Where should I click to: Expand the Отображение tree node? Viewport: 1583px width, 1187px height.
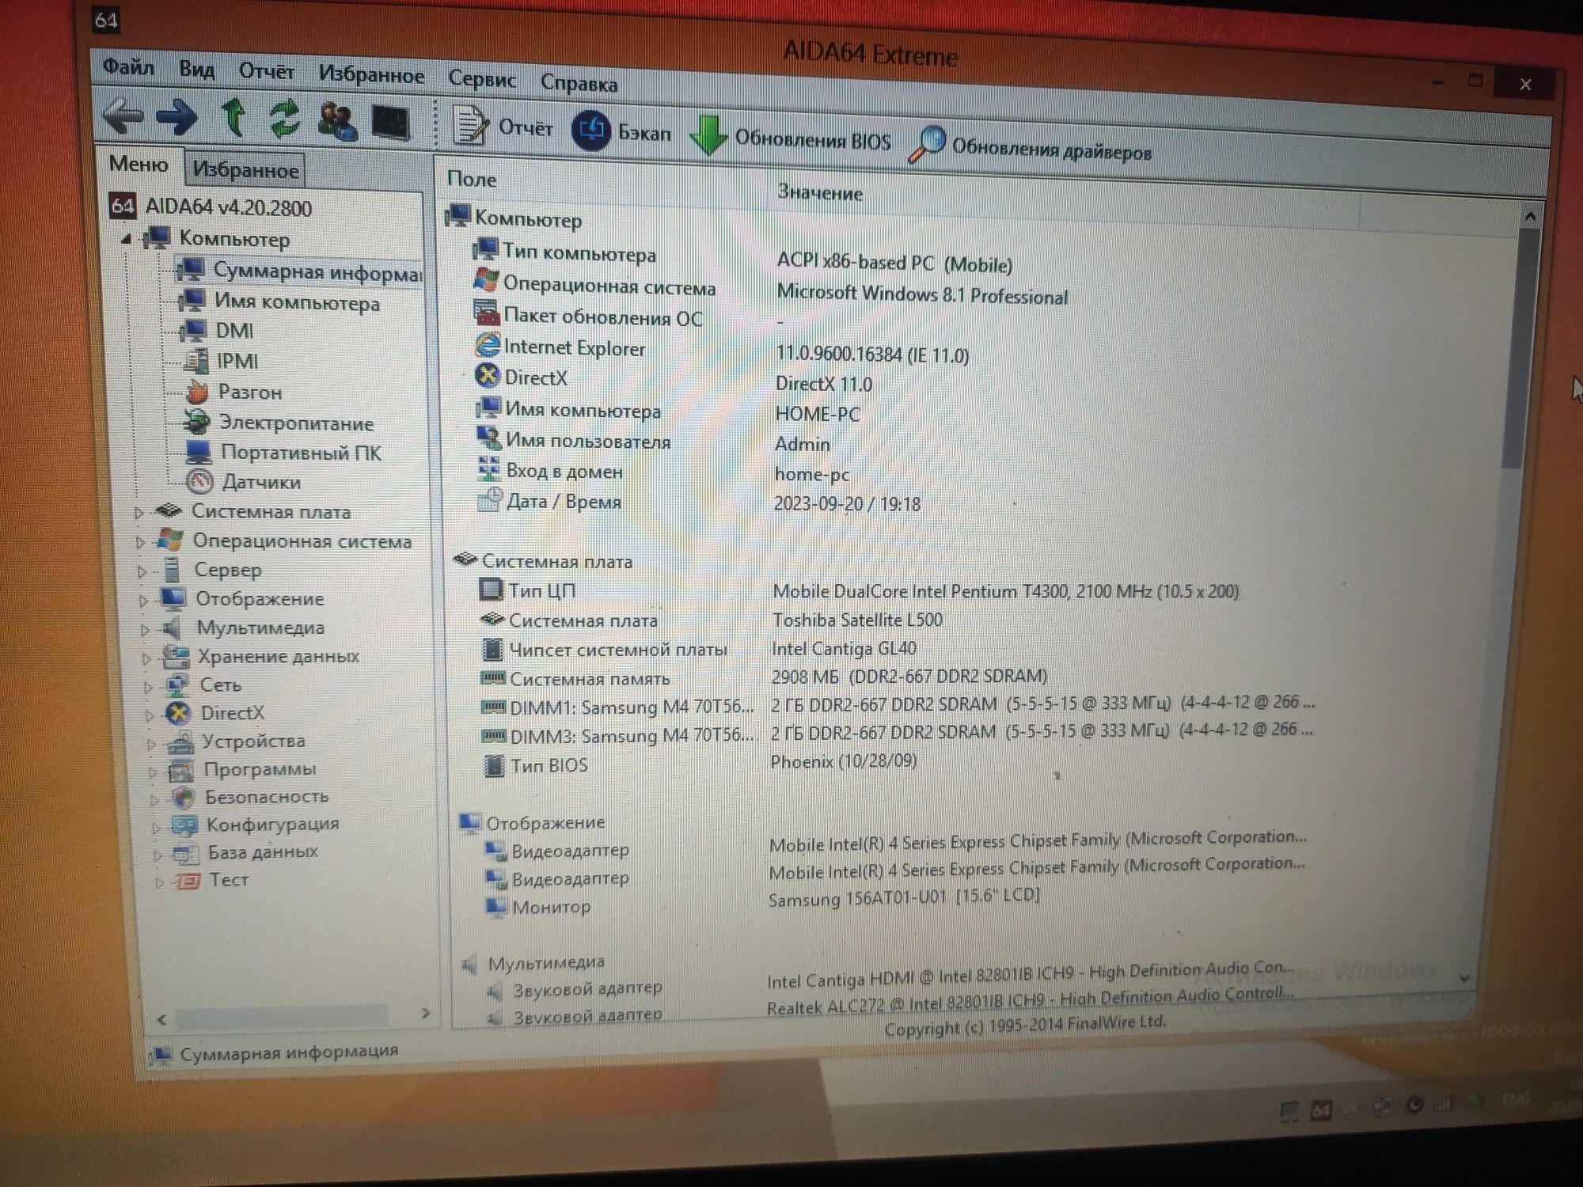[x=143, y=601]
